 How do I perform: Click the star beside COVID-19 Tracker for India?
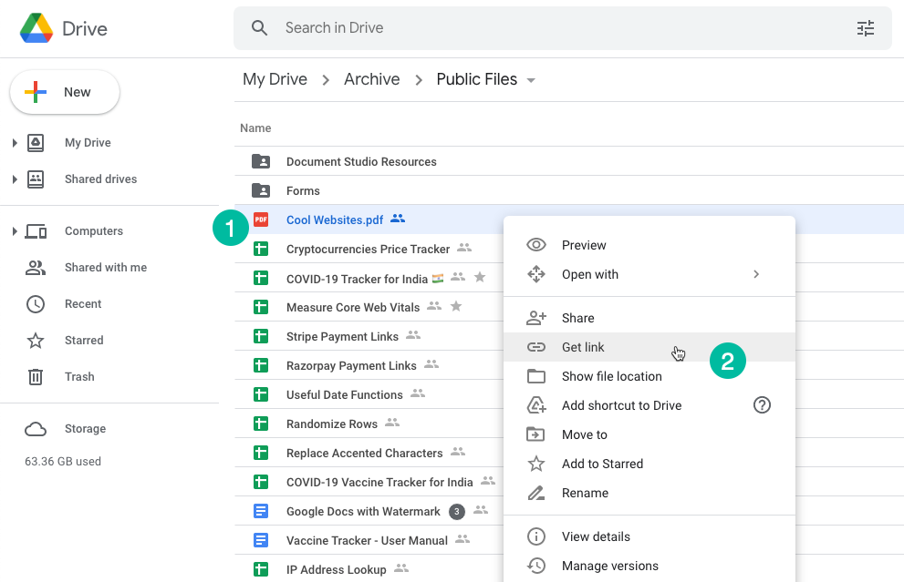tap(479, 277)
